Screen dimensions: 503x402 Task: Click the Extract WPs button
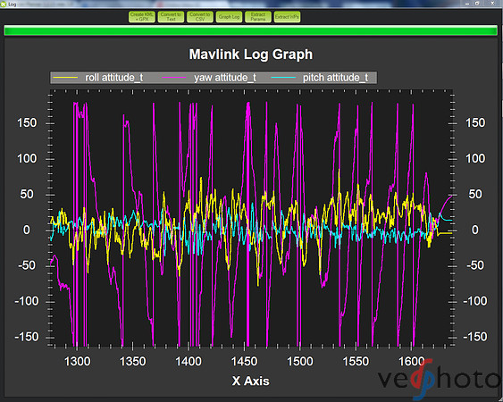point(287,17)
